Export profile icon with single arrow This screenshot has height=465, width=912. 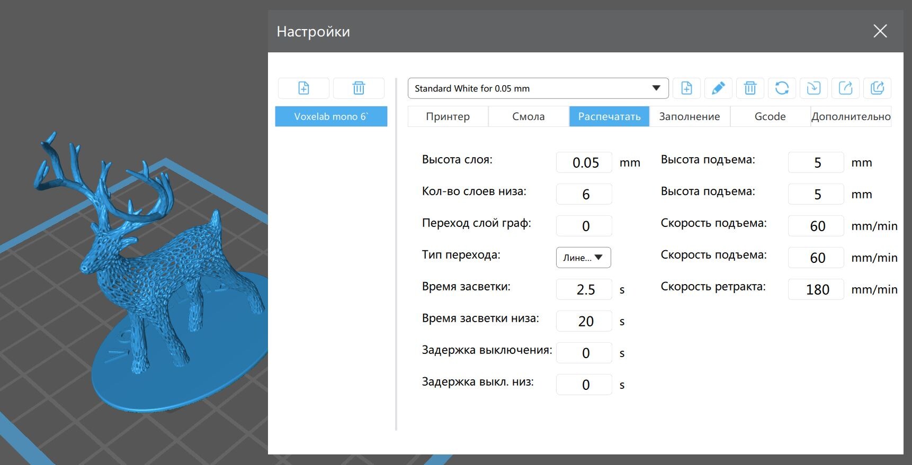[x=845, y=88]
